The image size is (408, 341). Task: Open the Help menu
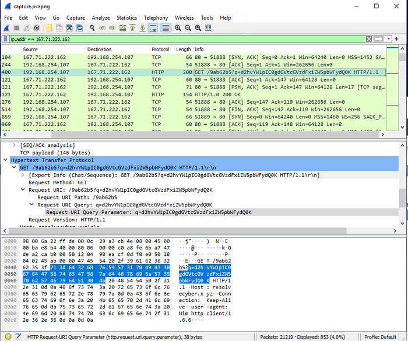[x=226, y=17]
